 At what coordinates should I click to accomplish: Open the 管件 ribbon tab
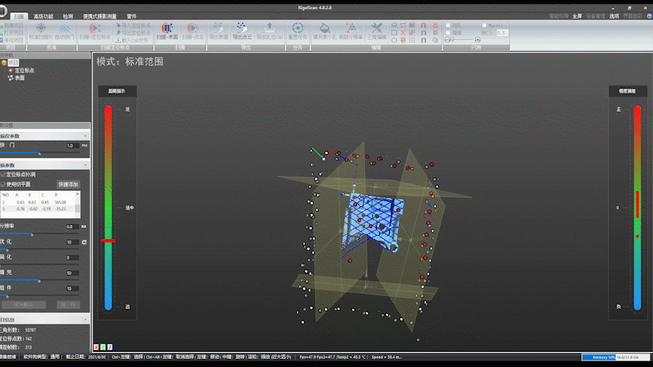click(x=131, y=16)
